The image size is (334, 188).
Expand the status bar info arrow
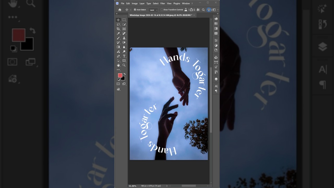coord(167,186)
